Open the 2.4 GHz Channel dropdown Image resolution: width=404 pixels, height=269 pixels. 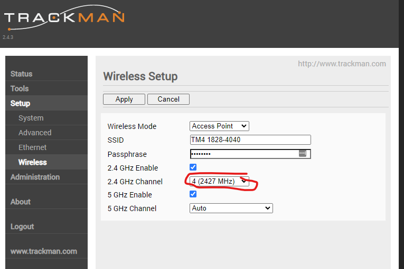219,182
